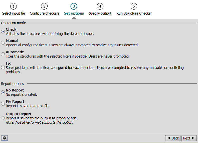This screenshot has width=198, height=143.
Task: Click the gear settings icon
Action: pos(5,138)
